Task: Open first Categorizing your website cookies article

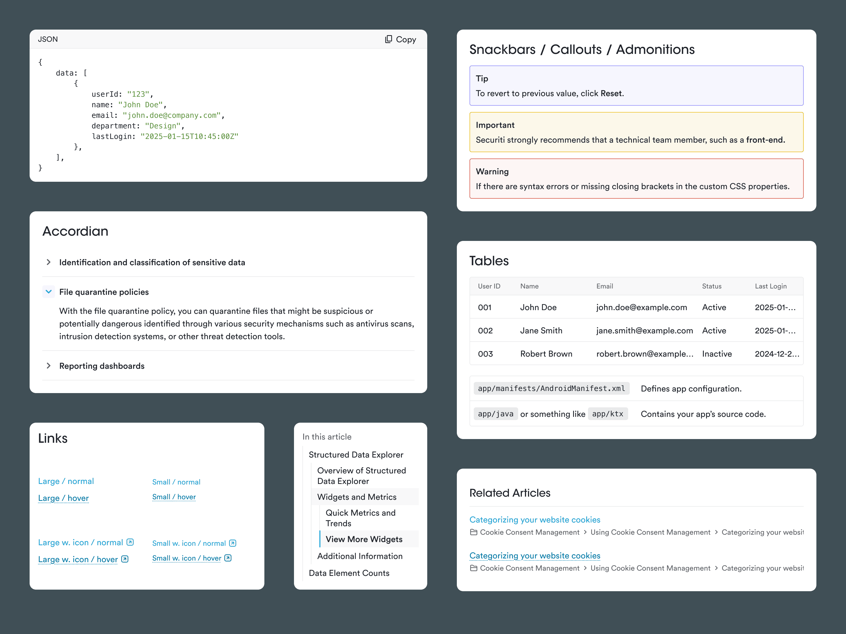Action: pyautogui.click(x=535, y=519)
